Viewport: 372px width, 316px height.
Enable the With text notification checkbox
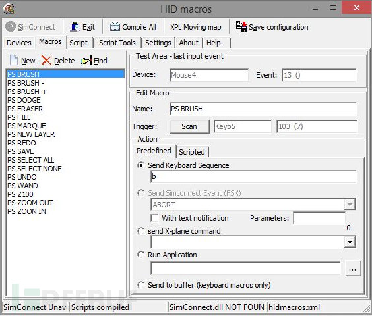(154, 218)
